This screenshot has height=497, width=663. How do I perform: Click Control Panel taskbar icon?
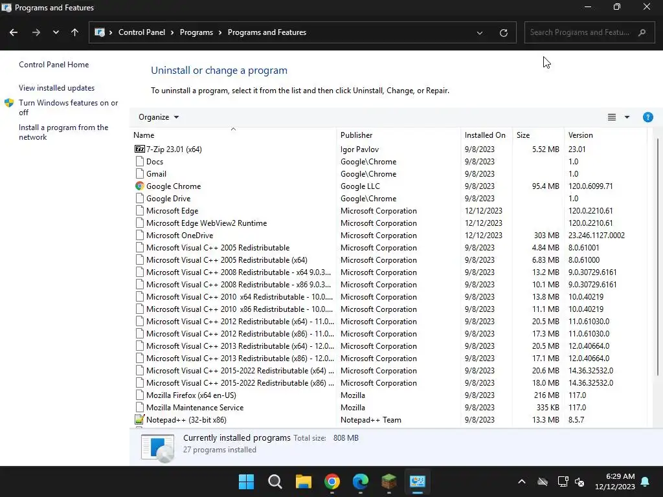coord(418,481)
